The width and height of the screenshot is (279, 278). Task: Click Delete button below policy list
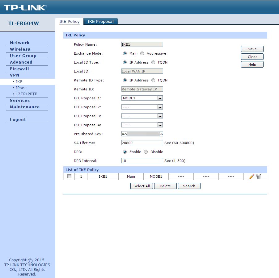[x=165, y=186]
